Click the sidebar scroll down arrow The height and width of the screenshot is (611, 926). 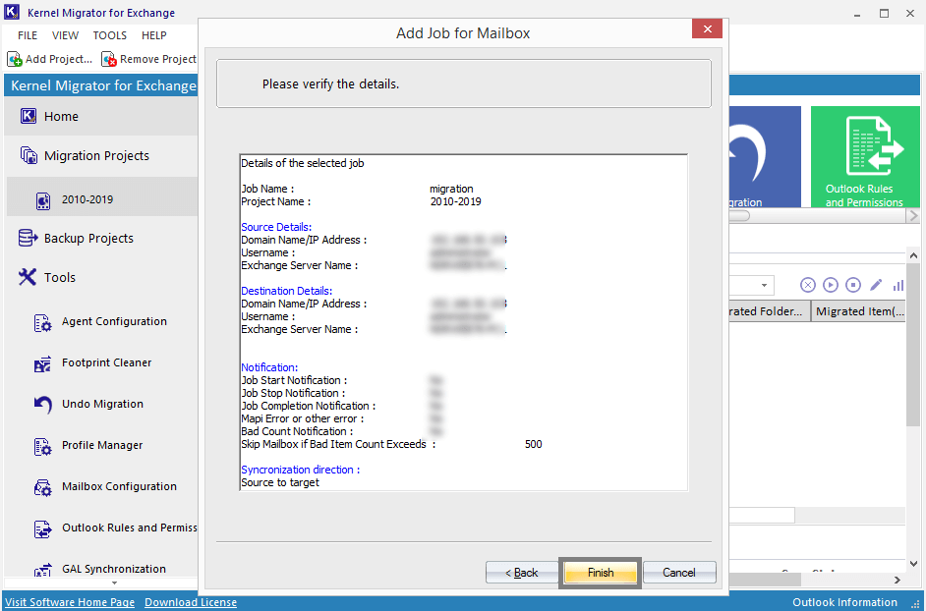[115, 583]
